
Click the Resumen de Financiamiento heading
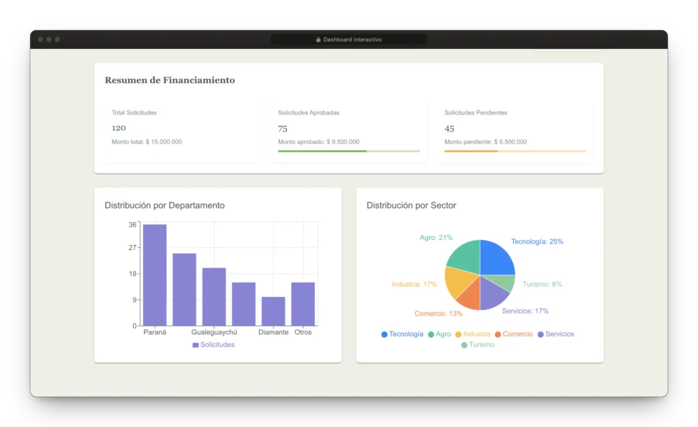tap(170, 80)
